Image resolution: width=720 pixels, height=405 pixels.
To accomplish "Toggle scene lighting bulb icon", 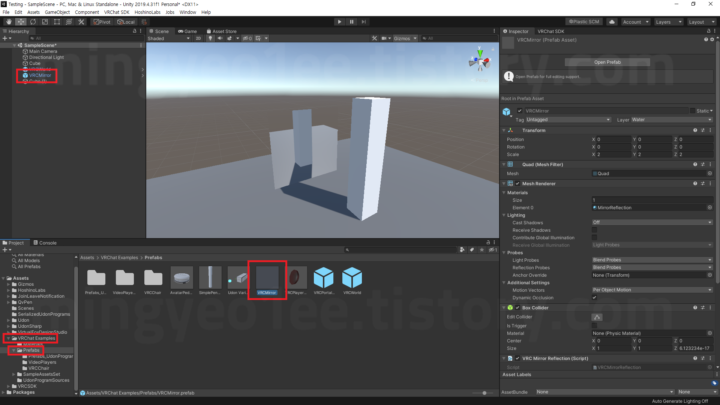I will tap(210, 38).
